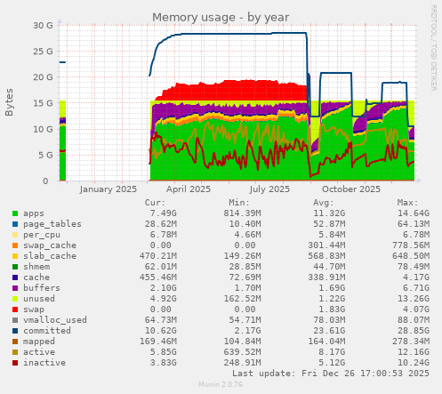Click the apps green legend swatch
442x394 pixels.
coord(15,213)
